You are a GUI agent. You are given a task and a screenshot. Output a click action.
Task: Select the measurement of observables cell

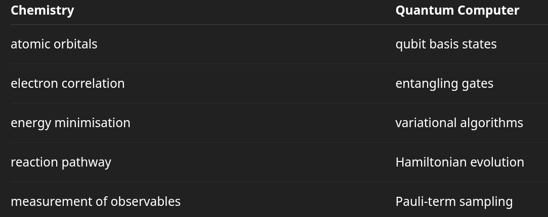pyautogui.click(x=96, y=202)
